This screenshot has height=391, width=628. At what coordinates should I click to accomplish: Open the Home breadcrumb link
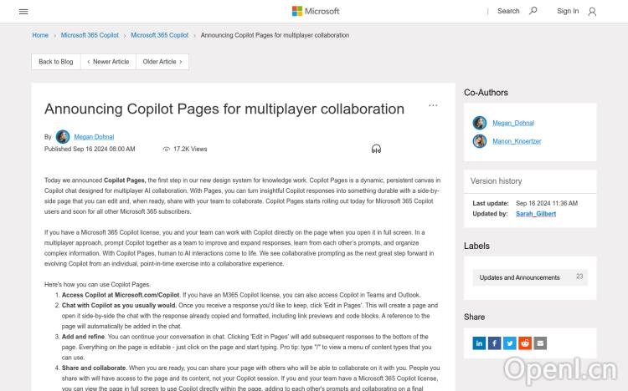pyautogui.click(x=40, y=35)
